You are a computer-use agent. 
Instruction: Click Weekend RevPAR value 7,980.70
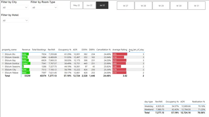160,110
